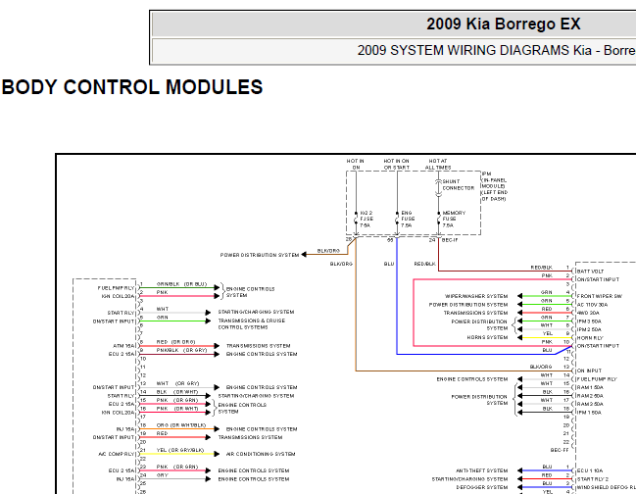Click the "4WD 20A" pin label
The image size is (636, 494).
(x=587, y=313)
